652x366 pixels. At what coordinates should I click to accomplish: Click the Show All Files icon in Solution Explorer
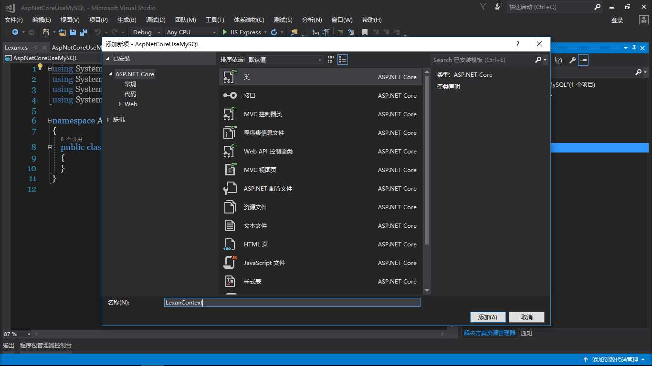pyautogui.click(x=558, y=60)
